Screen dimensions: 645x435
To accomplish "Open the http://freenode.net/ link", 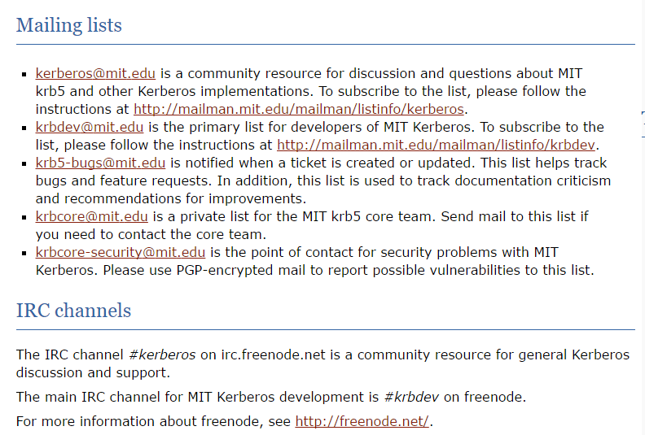I will [x=362, y=421].
